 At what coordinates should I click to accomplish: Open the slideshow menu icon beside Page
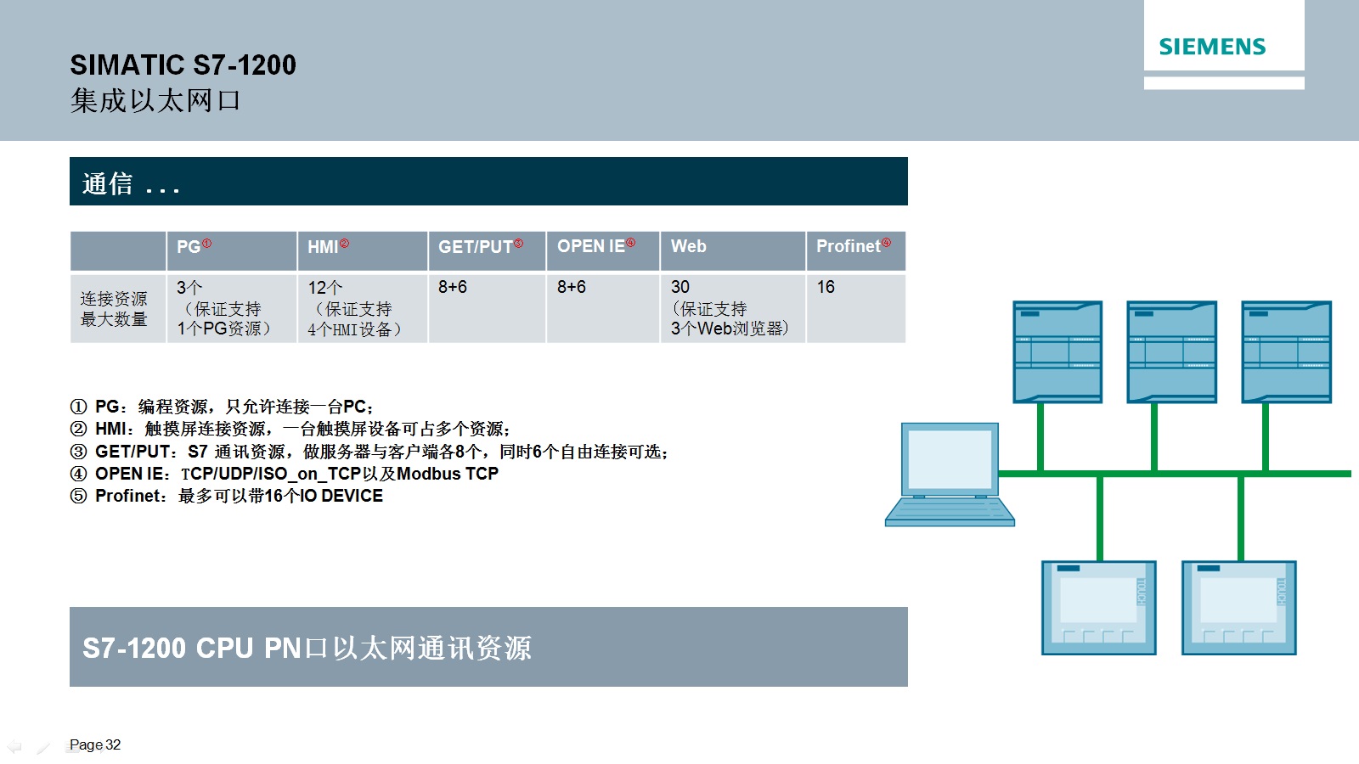click(x=72, y=747)
